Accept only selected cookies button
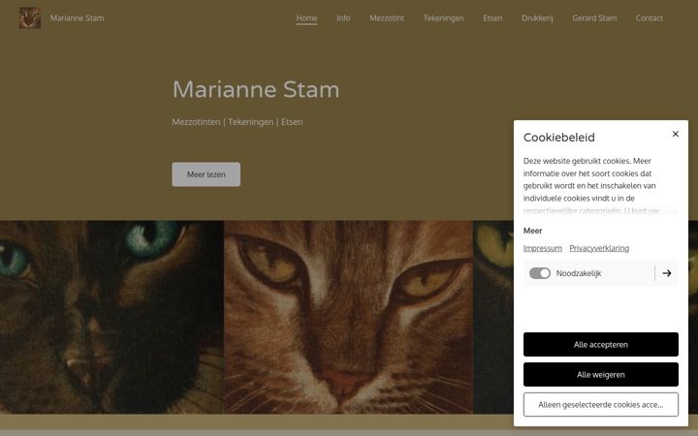 [600, 404]
